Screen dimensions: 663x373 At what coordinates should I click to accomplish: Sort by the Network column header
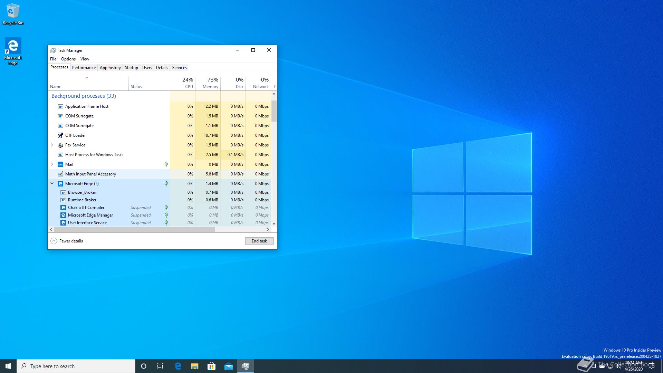258,83
